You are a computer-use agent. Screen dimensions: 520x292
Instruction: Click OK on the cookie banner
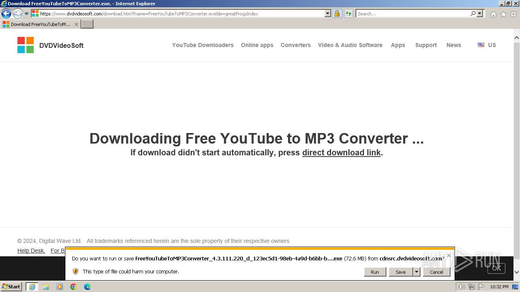[x=496, y=268]
